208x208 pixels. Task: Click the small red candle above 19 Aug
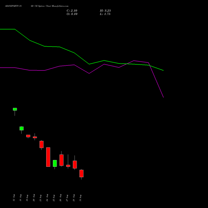[28, 136]
